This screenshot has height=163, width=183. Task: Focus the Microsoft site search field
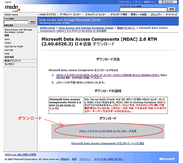pyautogui.click(x=143, y=9)
